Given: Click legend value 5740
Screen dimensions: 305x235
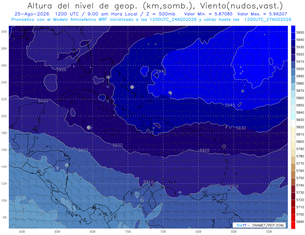Looking at the screenshot, I should (x=300, y=185).
